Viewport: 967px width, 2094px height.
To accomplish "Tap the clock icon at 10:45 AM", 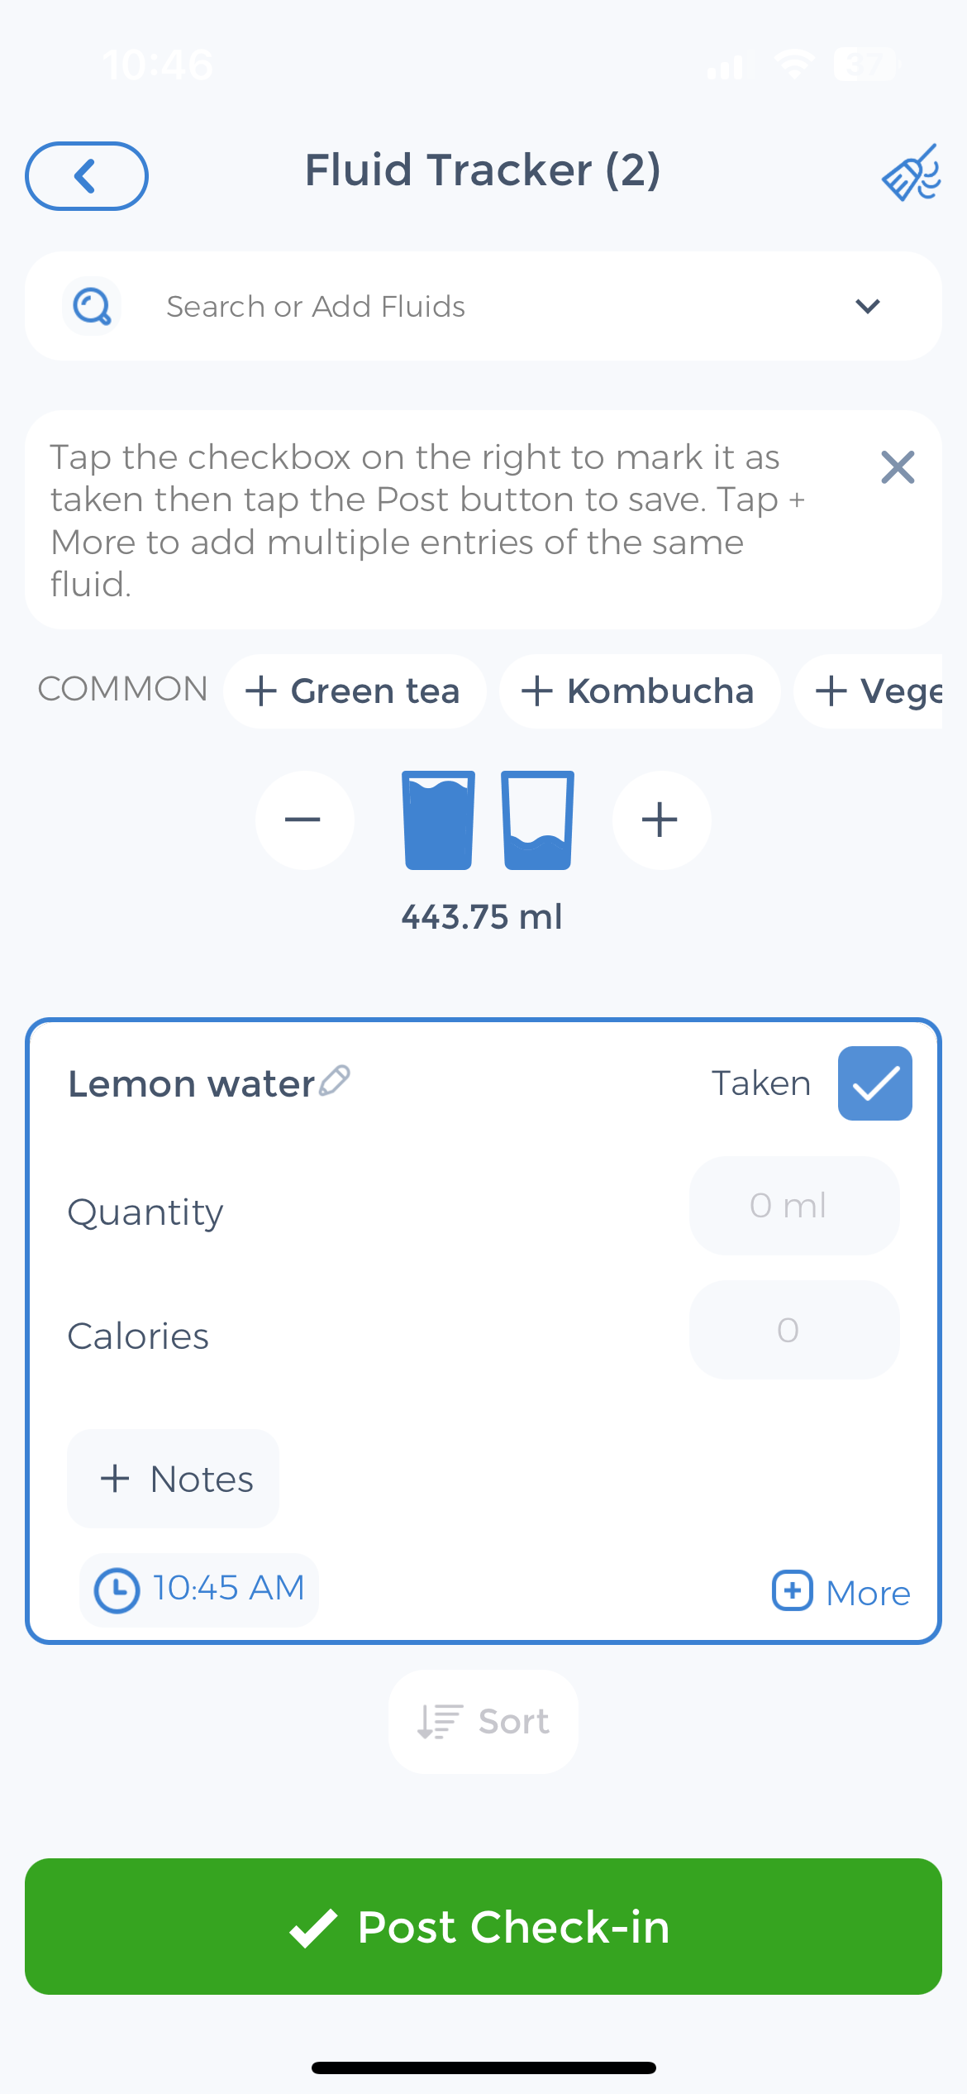I will pos(117,1590).
